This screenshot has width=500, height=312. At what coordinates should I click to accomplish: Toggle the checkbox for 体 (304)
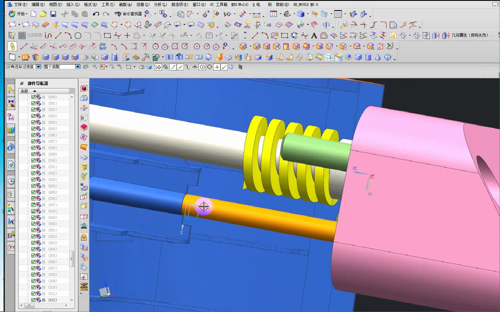pos(33,249)
